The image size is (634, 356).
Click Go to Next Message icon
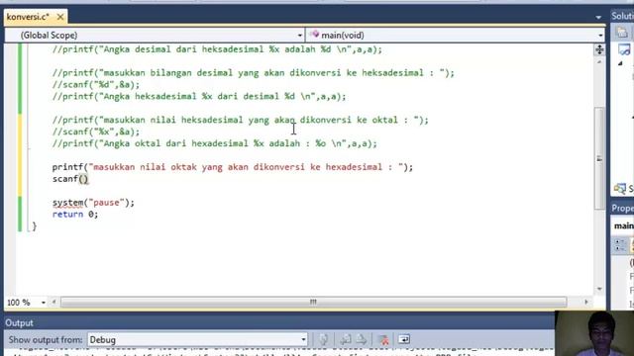[x=362, y=339]
